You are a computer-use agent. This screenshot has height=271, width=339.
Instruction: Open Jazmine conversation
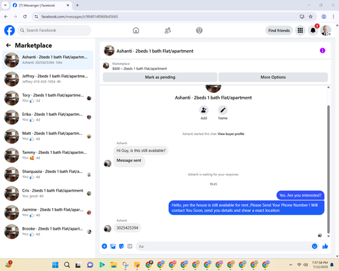pos(47,213)
